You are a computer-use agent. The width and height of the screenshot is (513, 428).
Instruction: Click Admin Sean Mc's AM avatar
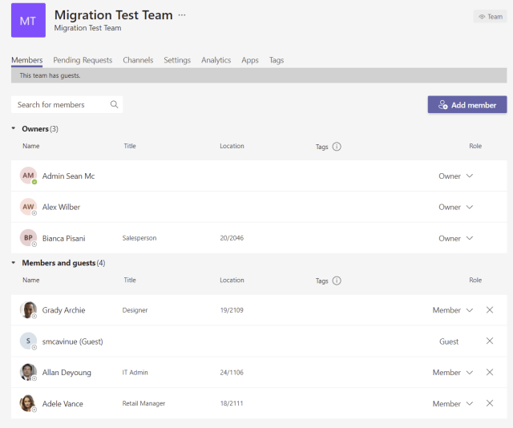(28, 176)
